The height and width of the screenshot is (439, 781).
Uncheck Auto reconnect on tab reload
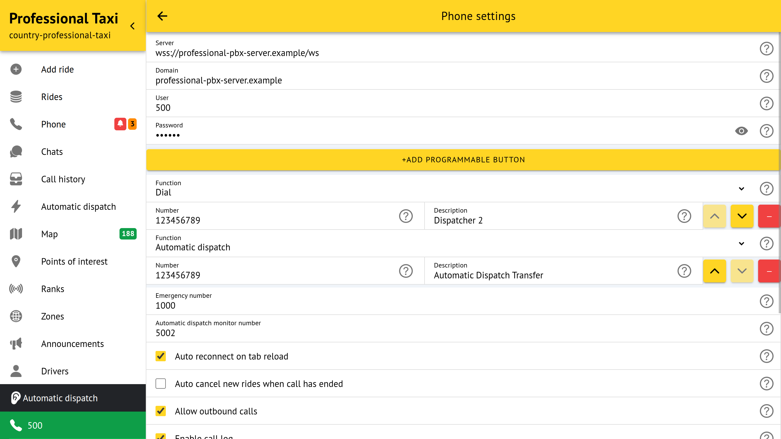tap(161, 356)
